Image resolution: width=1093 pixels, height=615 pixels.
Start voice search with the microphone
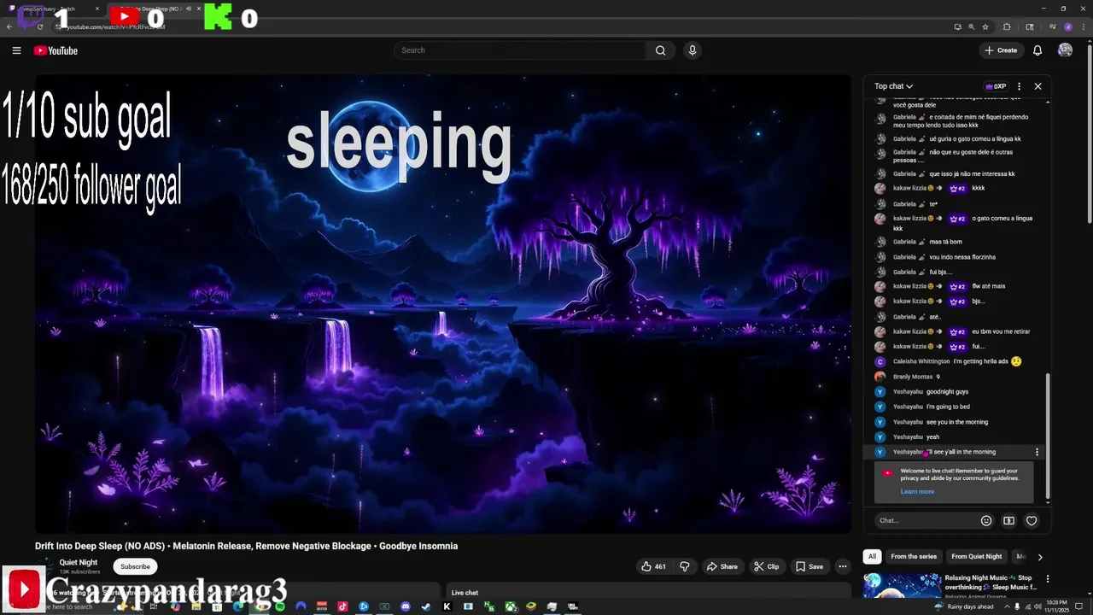(x=693, y=50)
